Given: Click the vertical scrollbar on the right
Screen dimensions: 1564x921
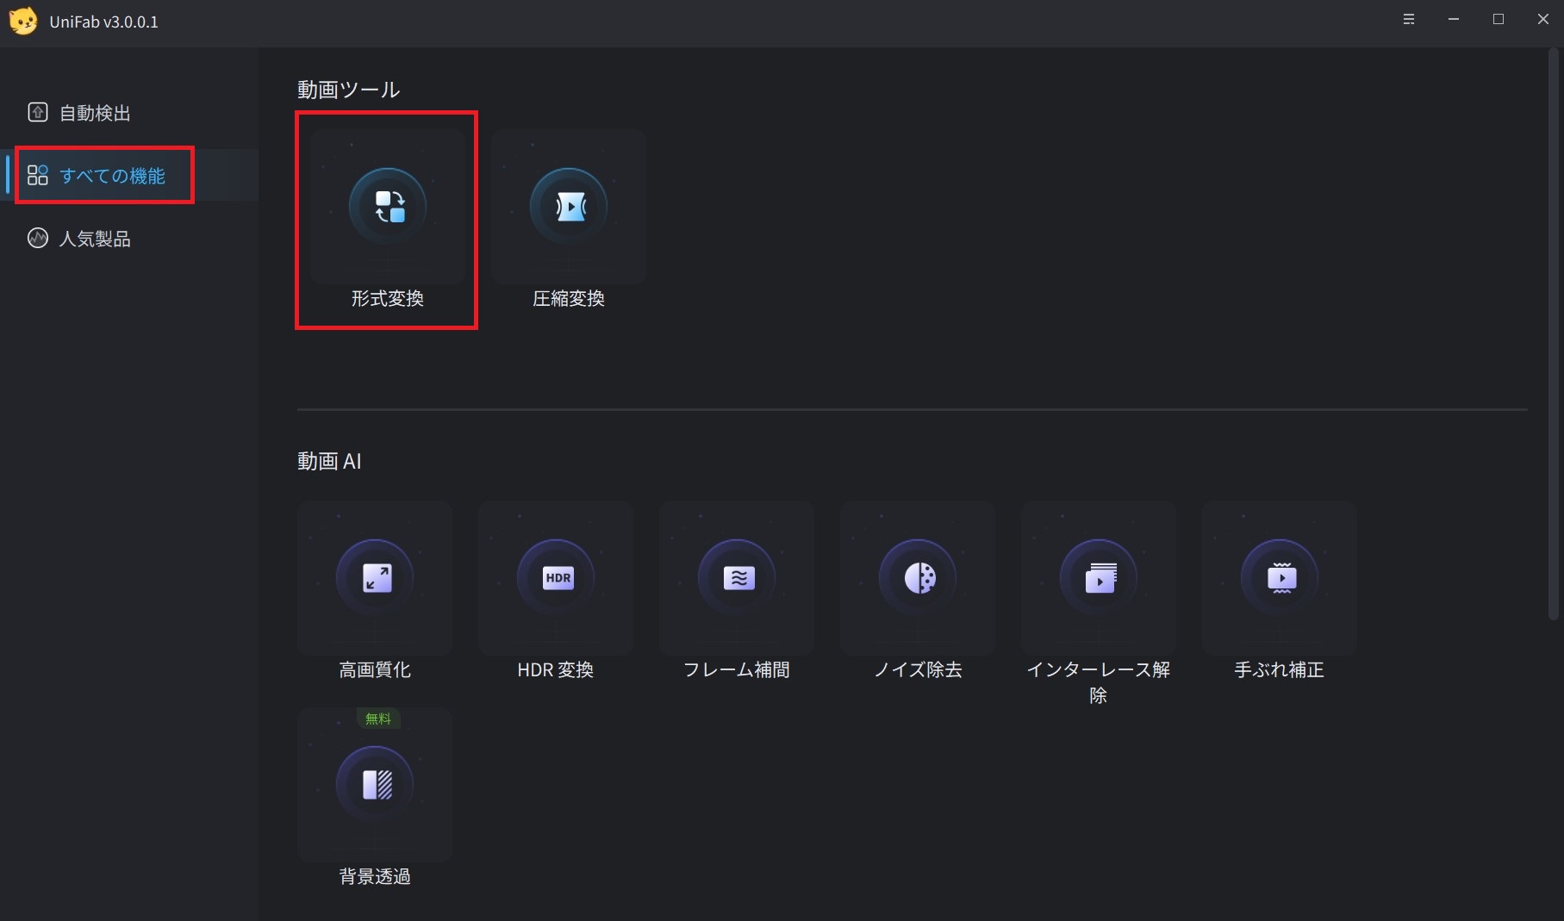Looking at the screenshot, I should pyautogui.click(x=1554, y=334).
